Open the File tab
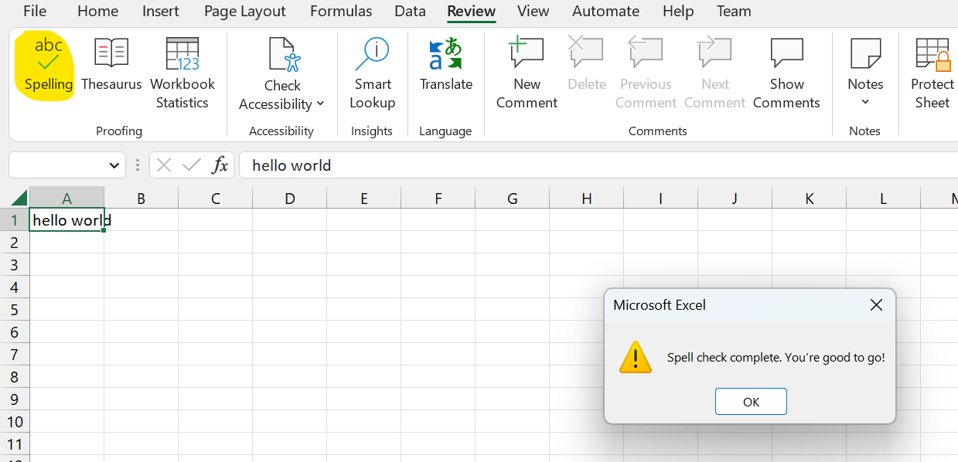The image size is (958, 462). pyautogui.click(x=35, y=11)
